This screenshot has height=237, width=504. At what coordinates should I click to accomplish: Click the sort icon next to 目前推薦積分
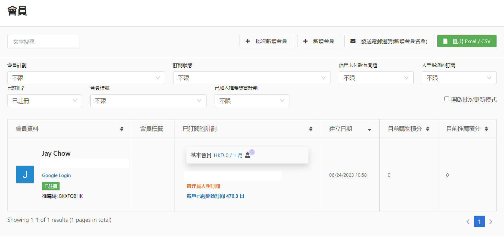click(x=486, y=129)
